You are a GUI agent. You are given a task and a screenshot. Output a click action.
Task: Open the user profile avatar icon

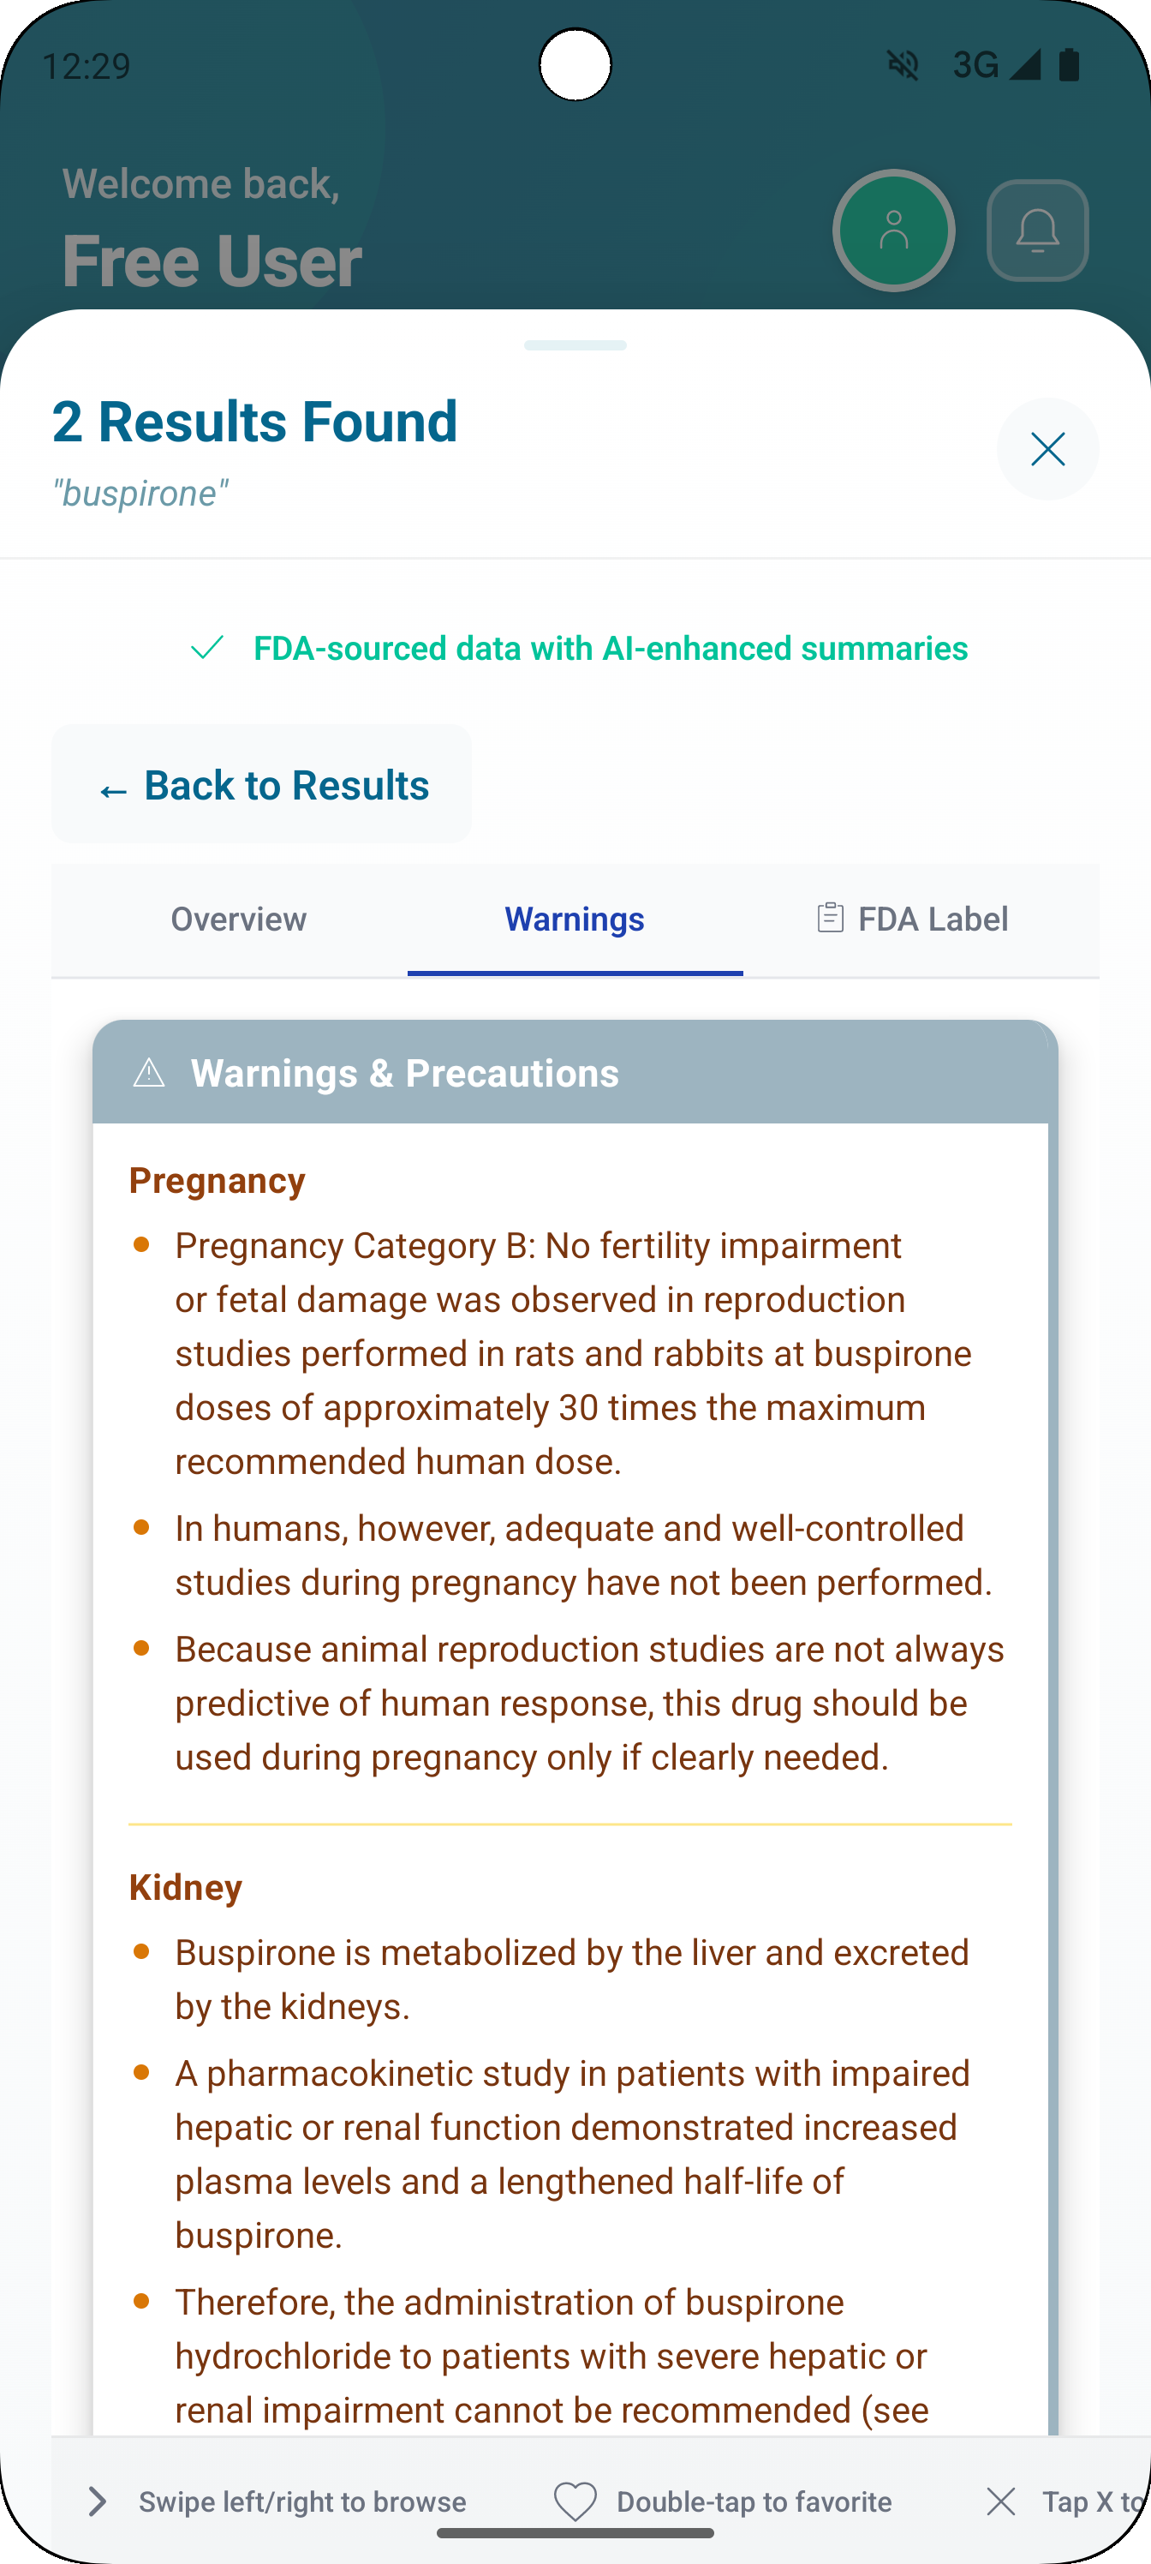893,231
